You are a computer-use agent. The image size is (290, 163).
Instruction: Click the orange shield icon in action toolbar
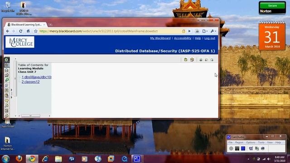click(192, 59)
